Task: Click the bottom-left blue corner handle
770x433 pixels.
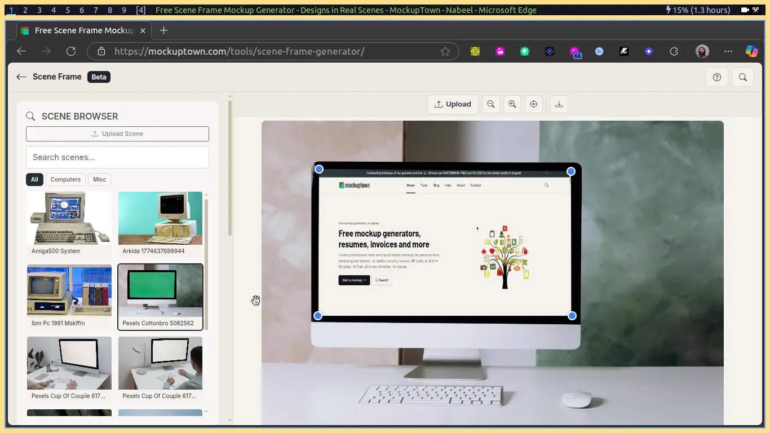Action: (x=318, y=316)
